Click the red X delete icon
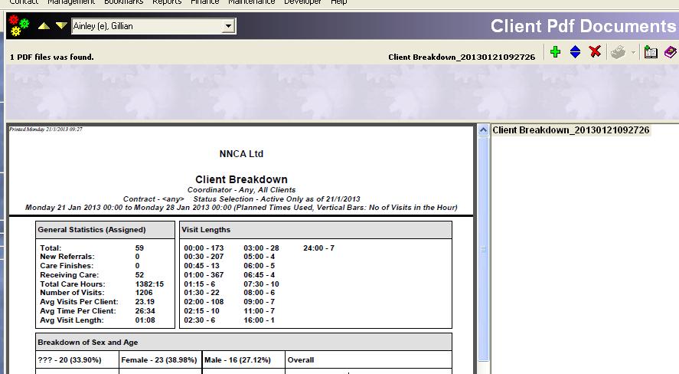 595,52
